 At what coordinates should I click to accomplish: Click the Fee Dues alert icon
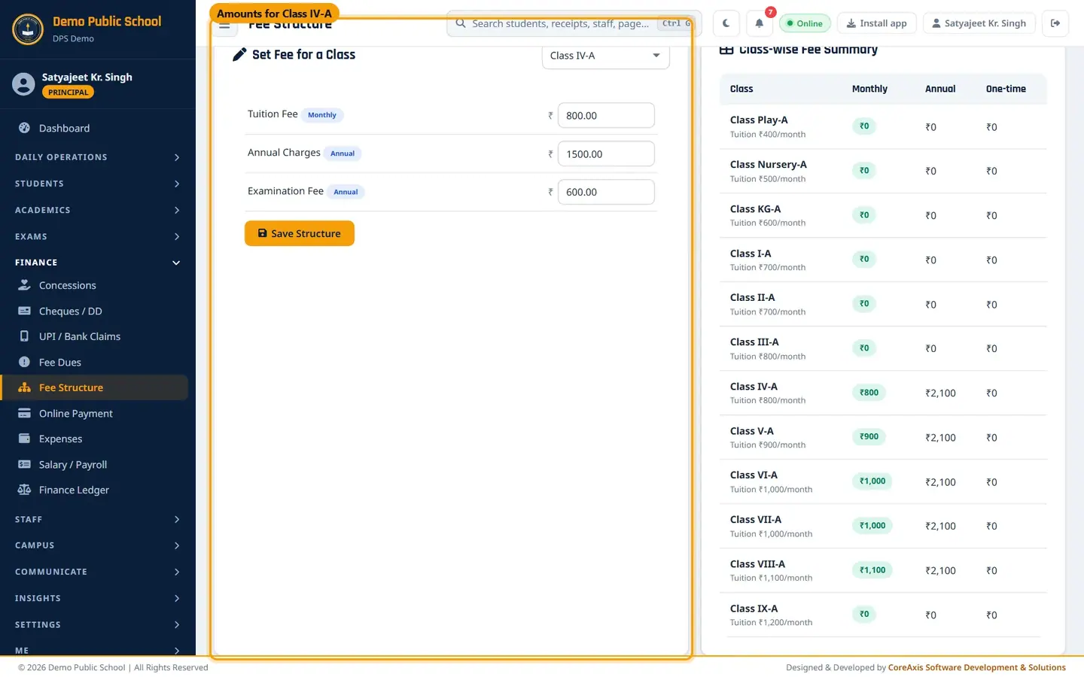(x=24, y=362)
